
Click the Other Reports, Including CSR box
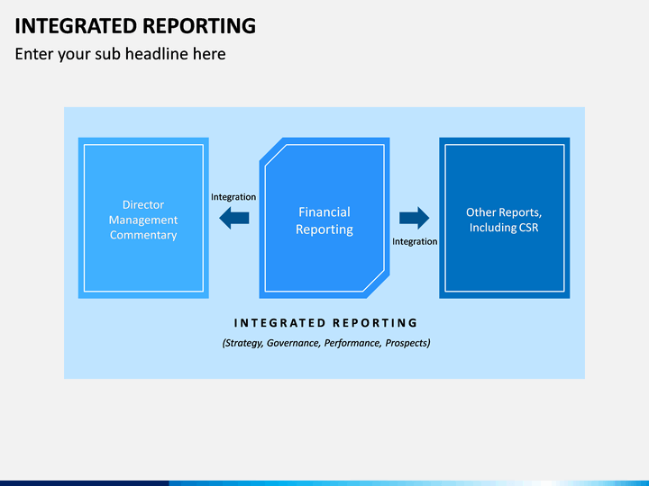click(x=505, y=218)
